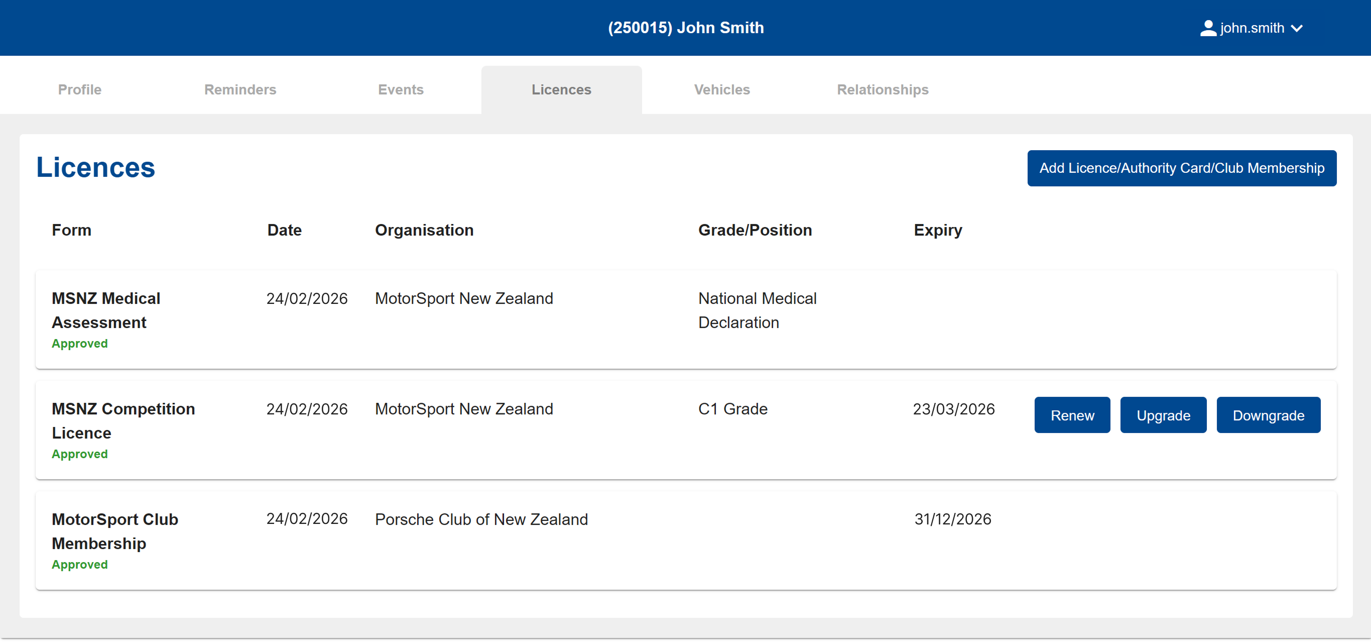The width and height of the screenshot is (1371, 644).
Task: Click the user avatar icon beside john.smith
Action: pos(1208,28)
